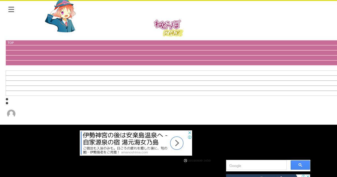The width and height of the screenshot is (337, 177).
Task: Click the banner ad's info icon
Action: [x=190, y=137]
